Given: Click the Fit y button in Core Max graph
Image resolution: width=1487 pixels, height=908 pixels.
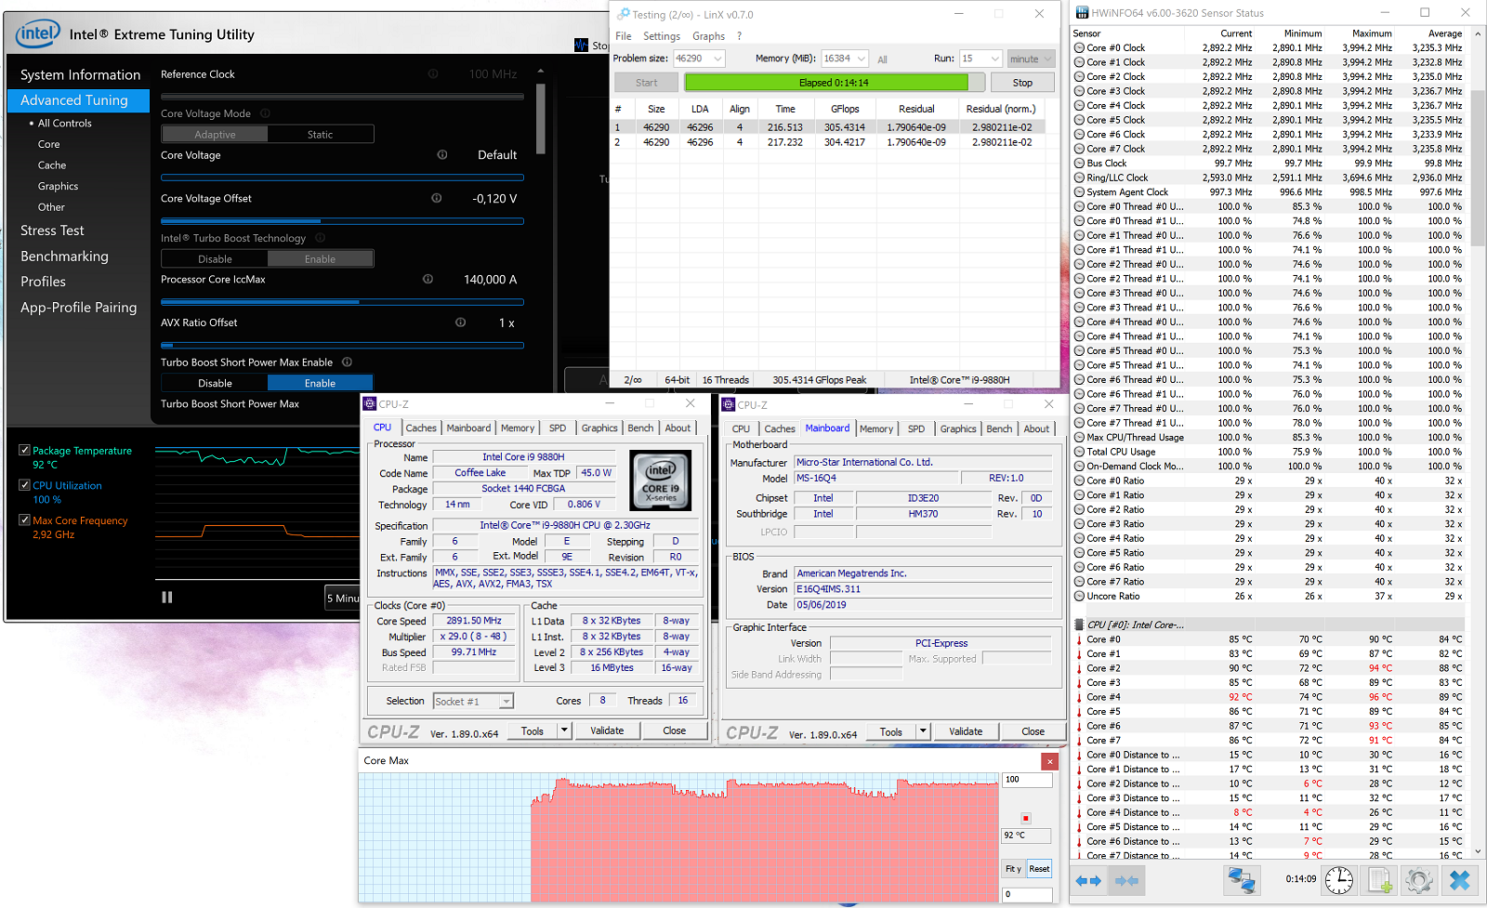Looking at the screenshot, I should (1013, 869).
